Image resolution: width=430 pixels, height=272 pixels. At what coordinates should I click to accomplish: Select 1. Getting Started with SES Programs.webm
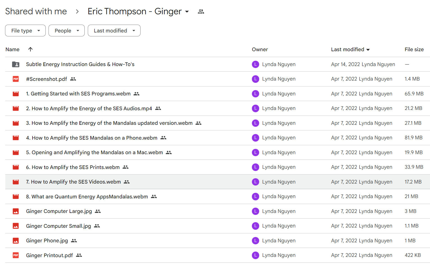click(78, 94)
